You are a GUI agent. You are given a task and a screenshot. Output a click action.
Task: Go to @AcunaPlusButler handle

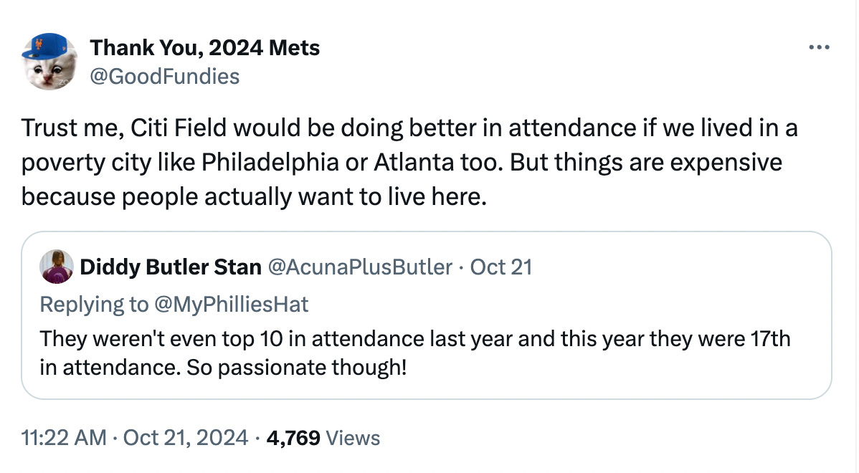point(360,267)
